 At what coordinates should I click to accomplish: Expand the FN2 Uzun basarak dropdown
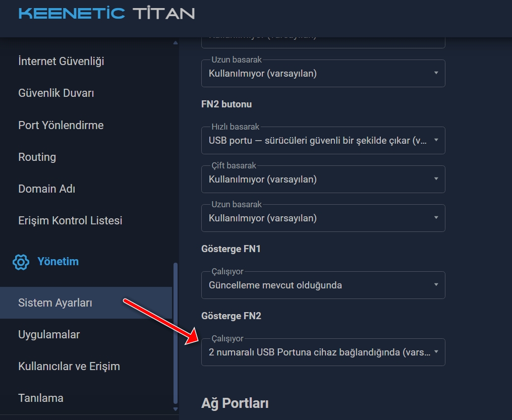(x=323, y=218)
